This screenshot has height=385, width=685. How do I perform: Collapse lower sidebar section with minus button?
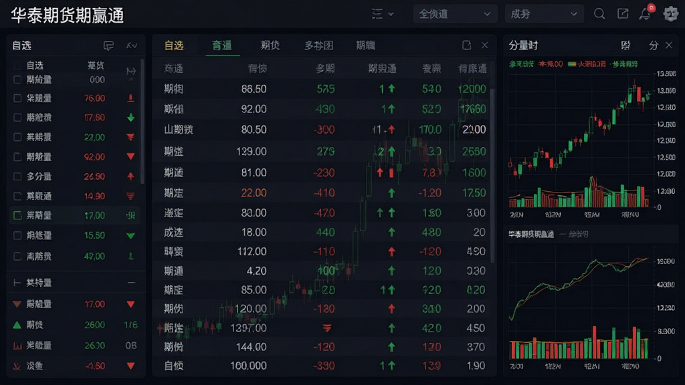(131, 283)
